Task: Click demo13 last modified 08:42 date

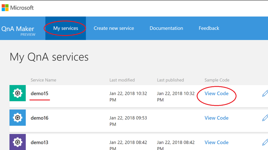Action: 128,145
